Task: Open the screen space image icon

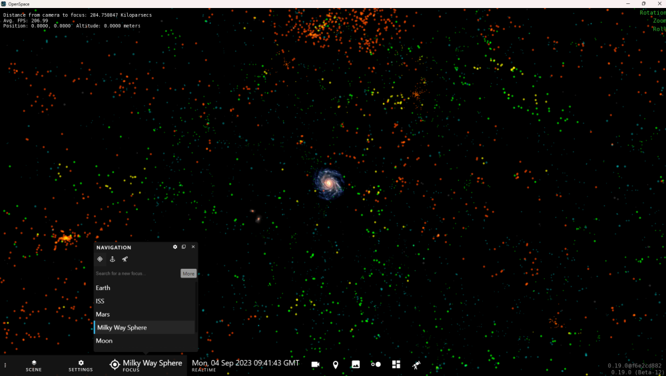Action: (x=356, y=365)
